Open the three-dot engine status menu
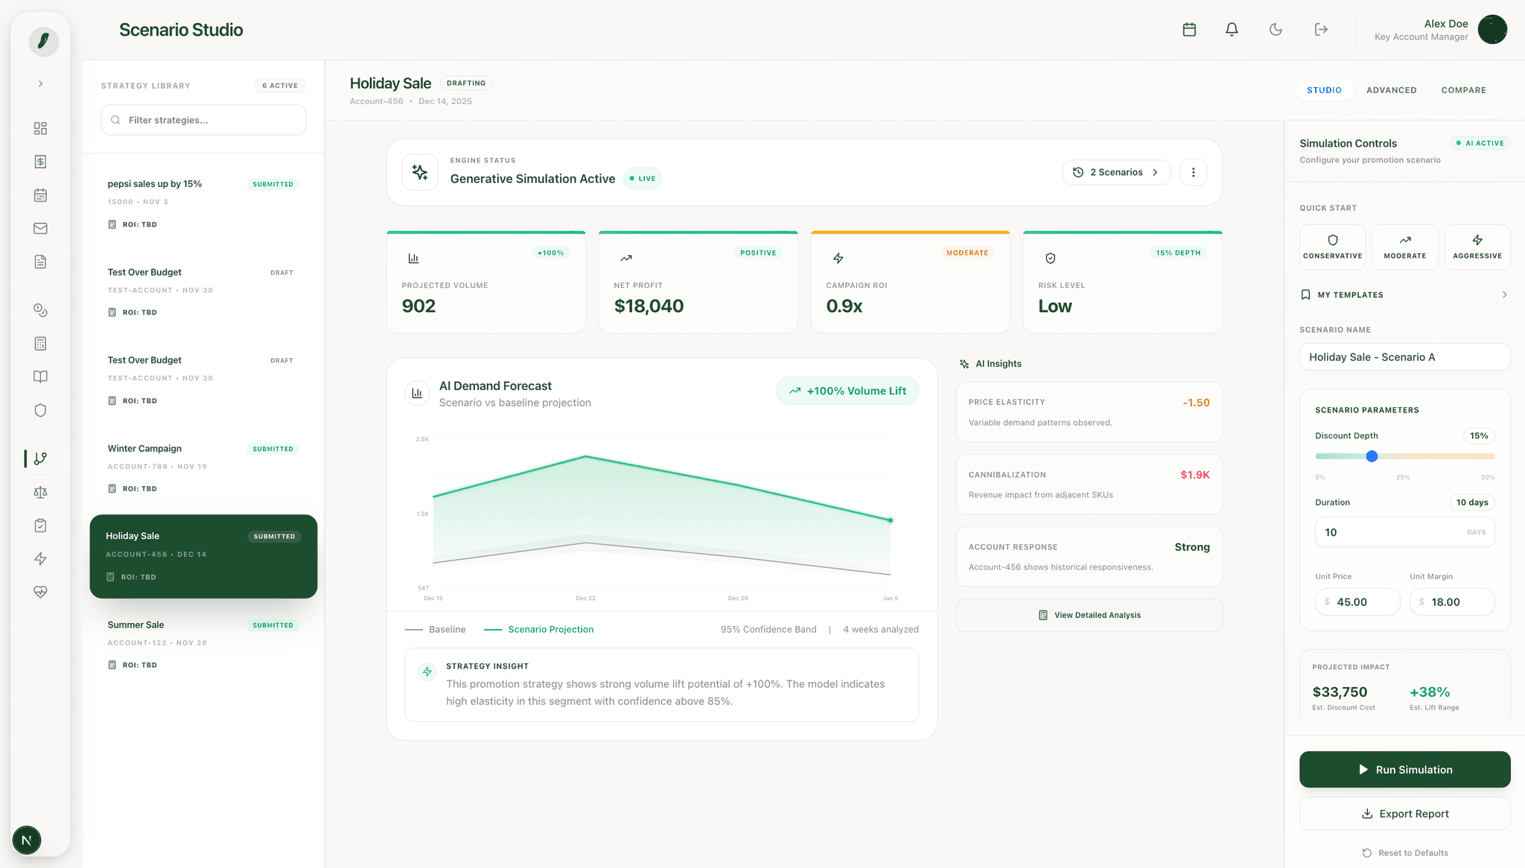This screenshot has height=868, width=1525. (x=1193, y=172)
